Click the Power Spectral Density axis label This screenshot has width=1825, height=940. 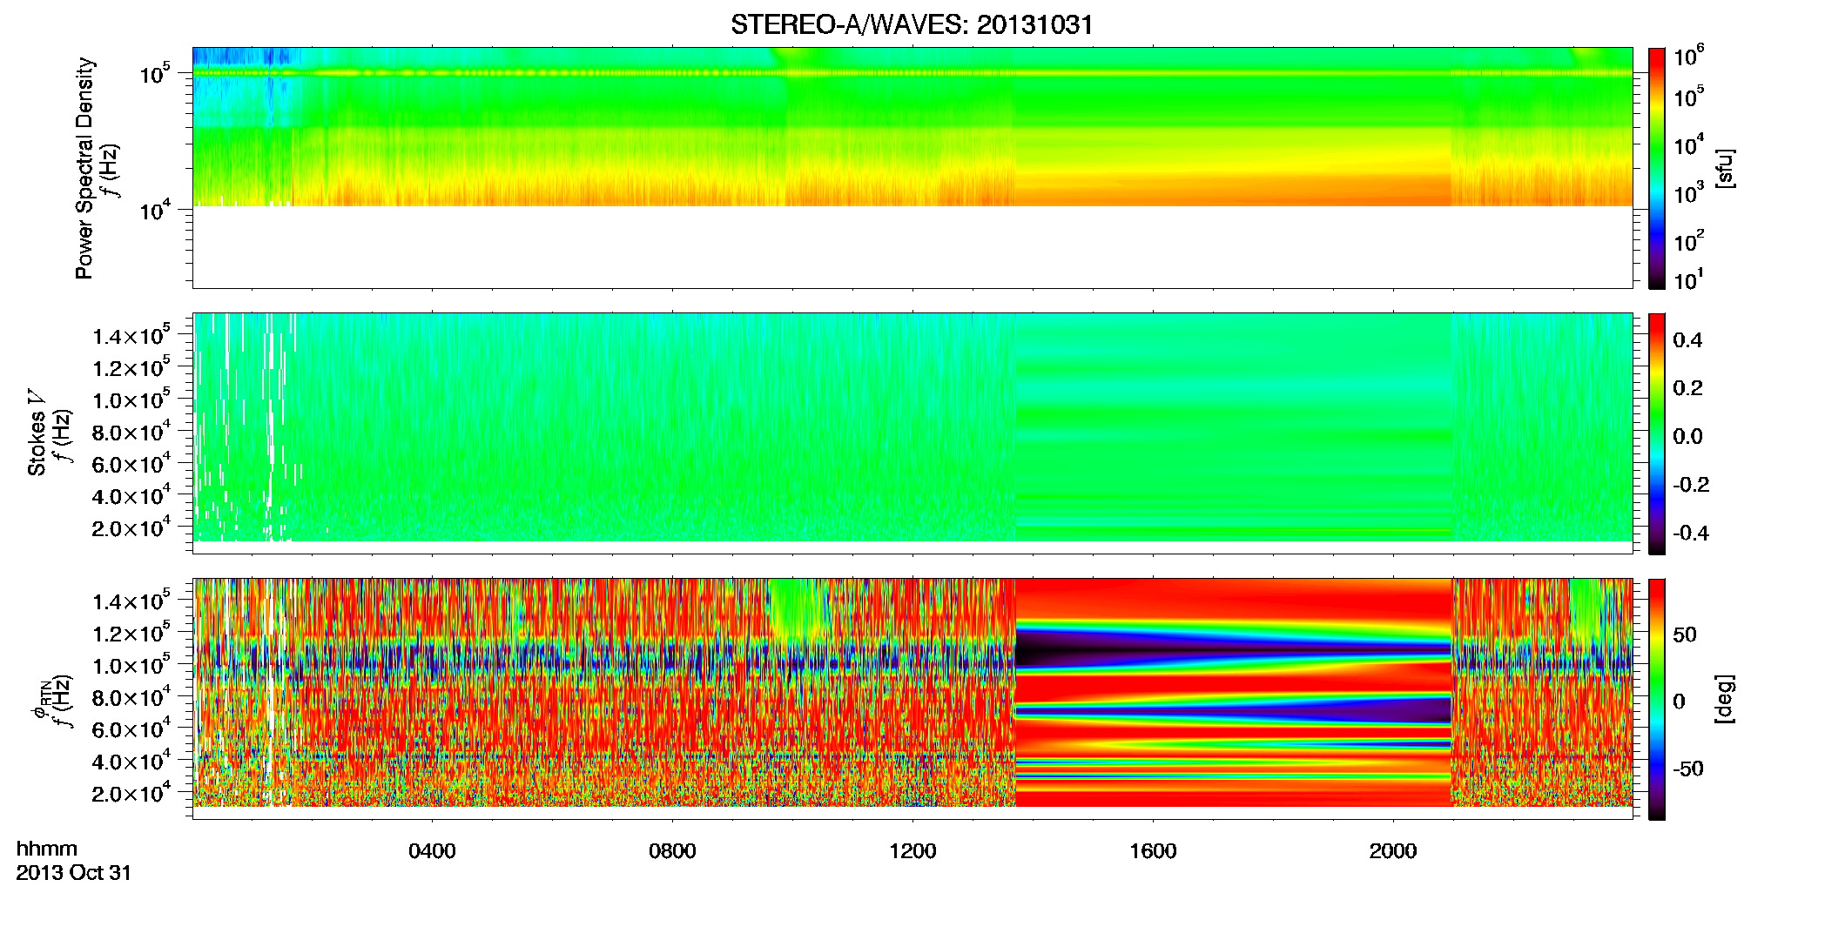[84, 168]
